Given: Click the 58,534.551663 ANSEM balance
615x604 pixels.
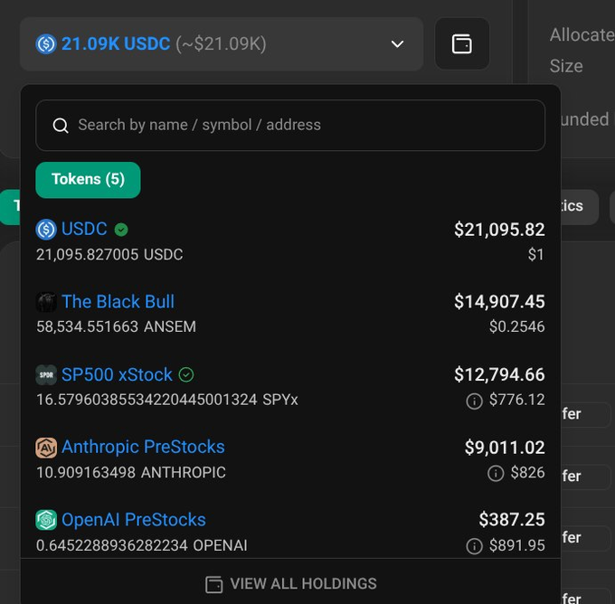Looking at the screenshot, I should (116, 326).
